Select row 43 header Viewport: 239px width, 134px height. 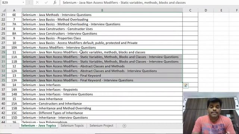click(x=3, y=118)
